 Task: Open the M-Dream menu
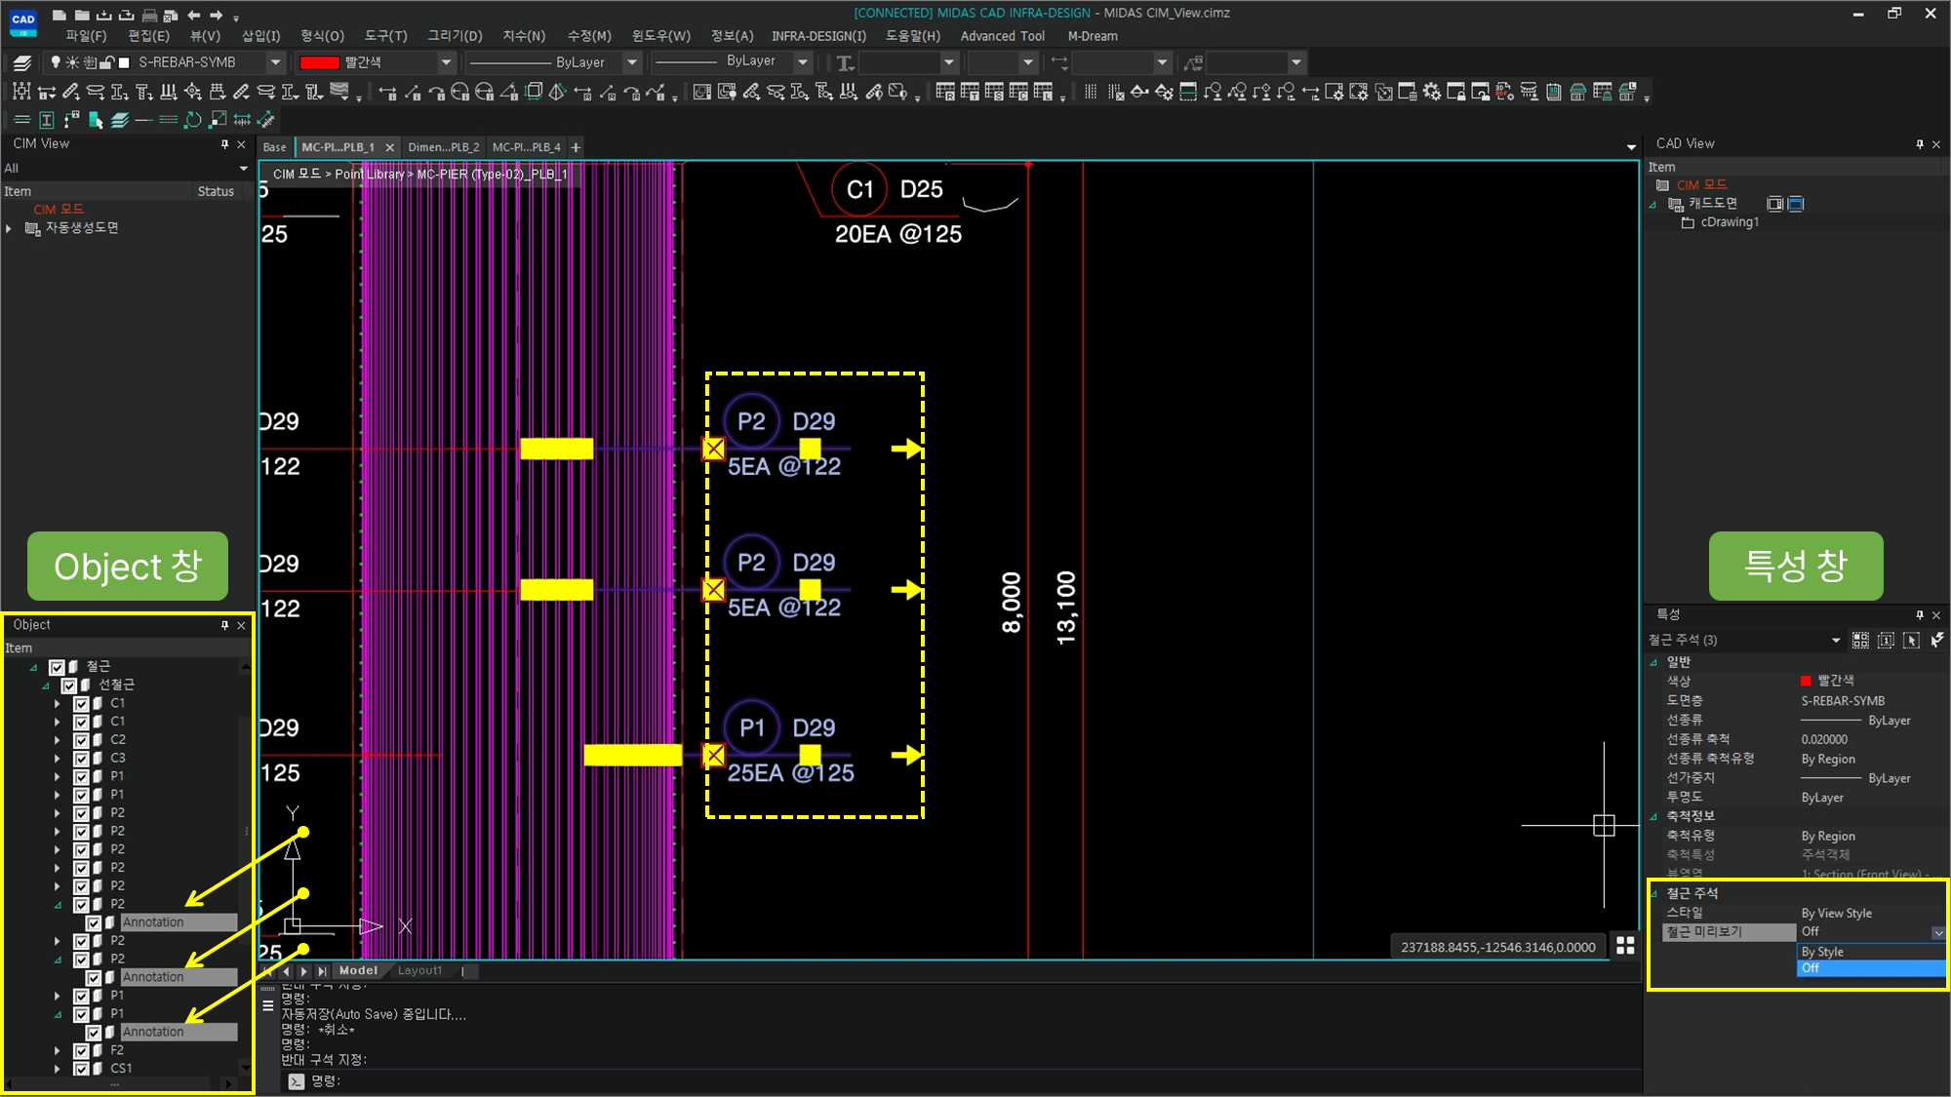[1093, 36]
